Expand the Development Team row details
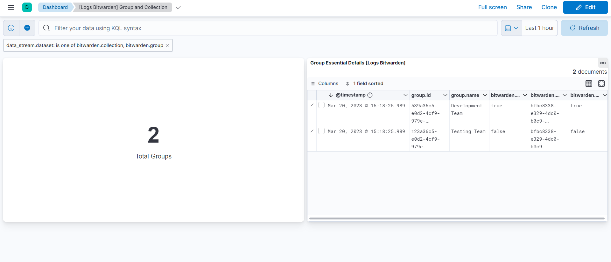The height and width of the screenshot is (262, 611). tap(312, 105)
